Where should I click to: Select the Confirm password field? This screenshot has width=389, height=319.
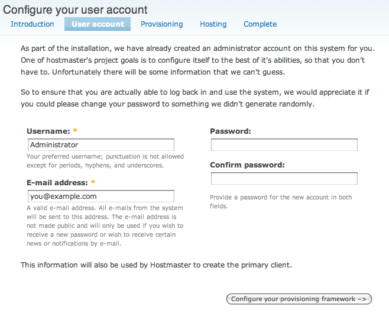(284, 179)
